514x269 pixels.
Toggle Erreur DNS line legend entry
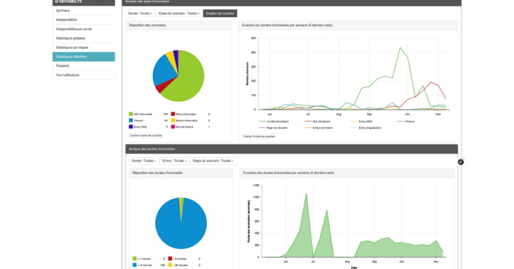[x=361, y=121]
